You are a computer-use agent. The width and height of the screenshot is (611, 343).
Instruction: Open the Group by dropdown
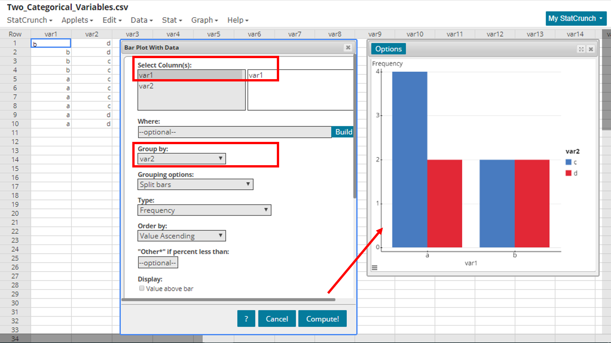pos(181,159)
